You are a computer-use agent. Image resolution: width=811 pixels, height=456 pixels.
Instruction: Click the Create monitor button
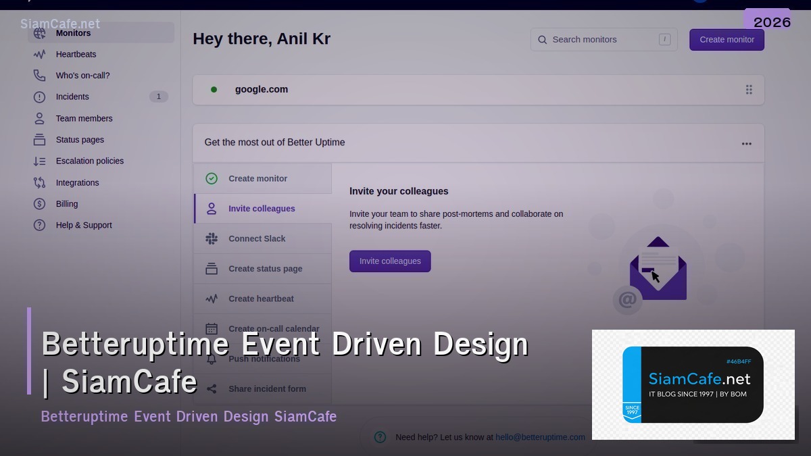coord(727,39)
